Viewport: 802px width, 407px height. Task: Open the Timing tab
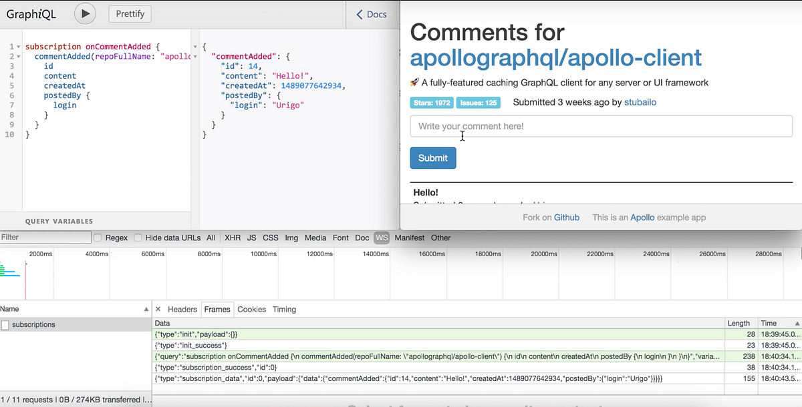pos(284,310)
